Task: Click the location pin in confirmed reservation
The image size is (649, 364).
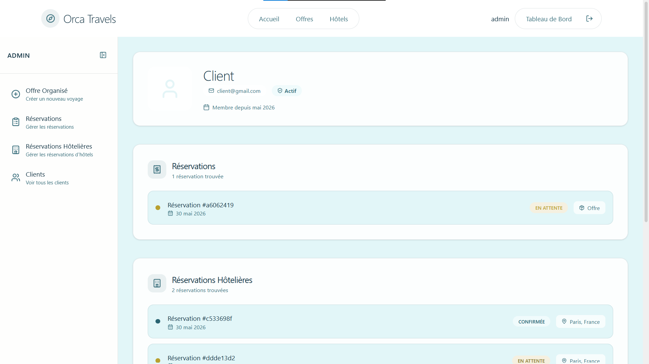Action: click(564, 321)
